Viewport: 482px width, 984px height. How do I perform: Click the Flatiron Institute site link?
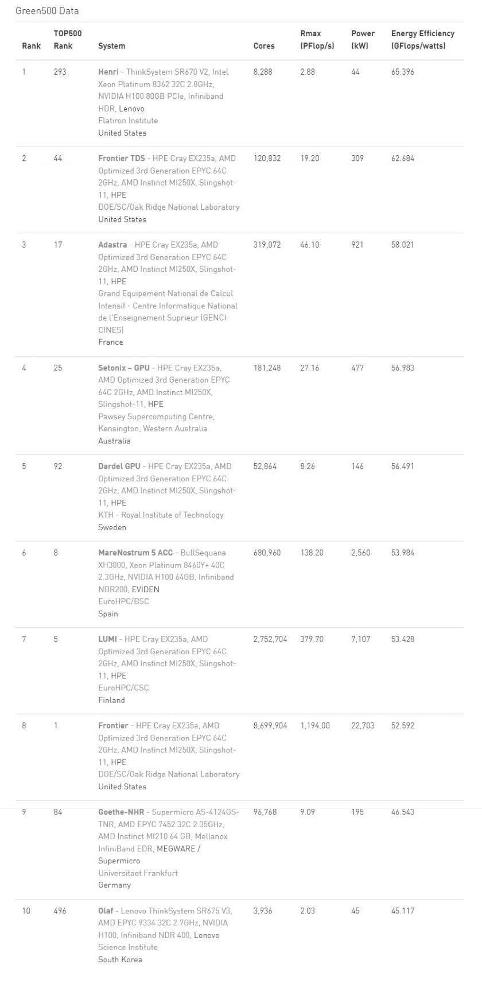[128, 121]
